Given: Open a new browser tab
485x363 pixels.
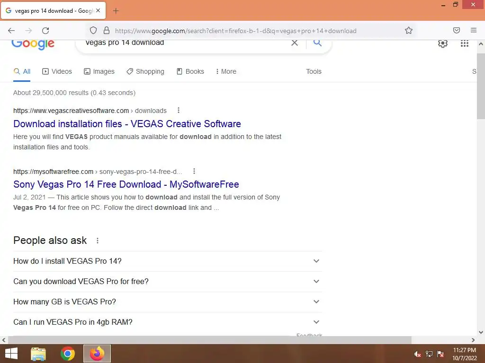Looking at the screenshot, I should tap(116, 11).
